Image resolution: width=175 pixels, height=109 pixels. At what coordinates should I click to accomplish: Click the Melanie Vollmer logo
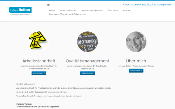coord(20,11)
